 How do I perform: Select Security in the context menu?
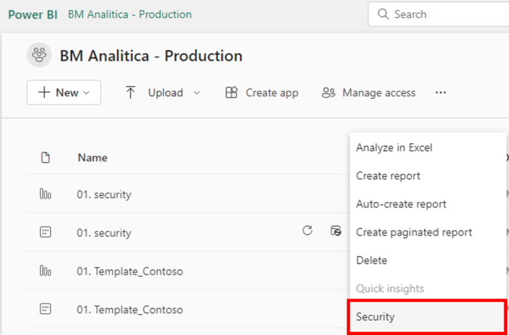click(427, 317)
